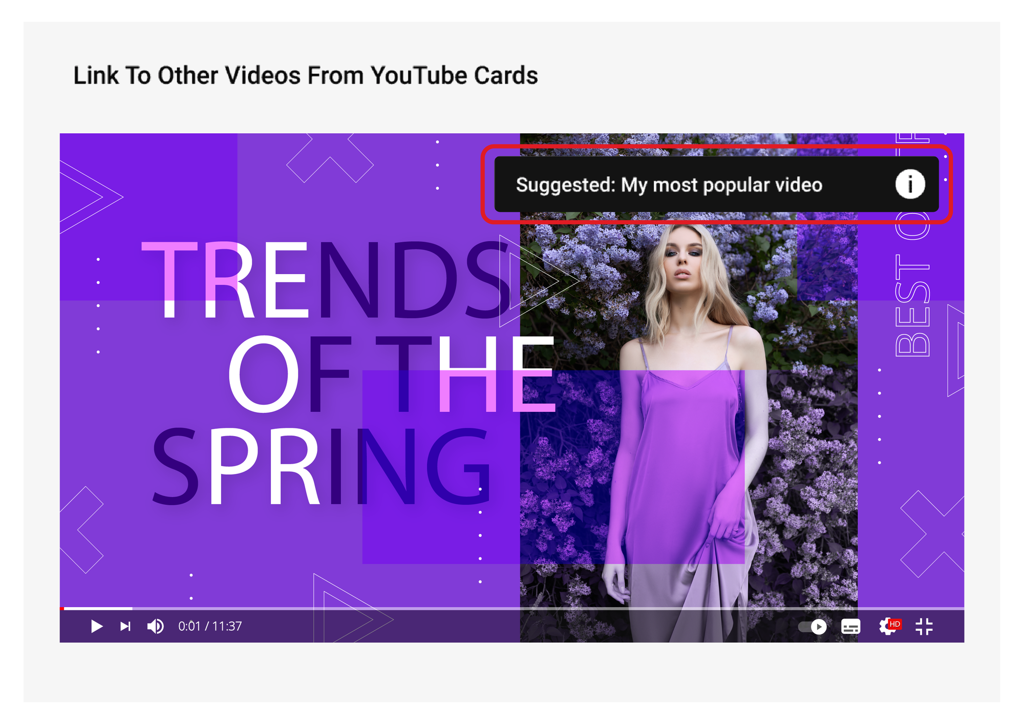Viewport: 1024px width, 724px height.
Task: Mute the volume speaker icon
Action: click(x=156, y=626)
